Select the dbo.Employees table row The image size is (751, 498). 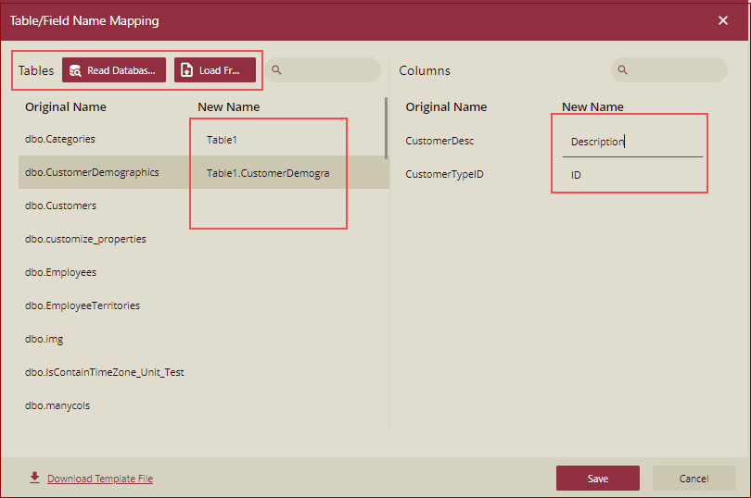(x=204, y=272)
